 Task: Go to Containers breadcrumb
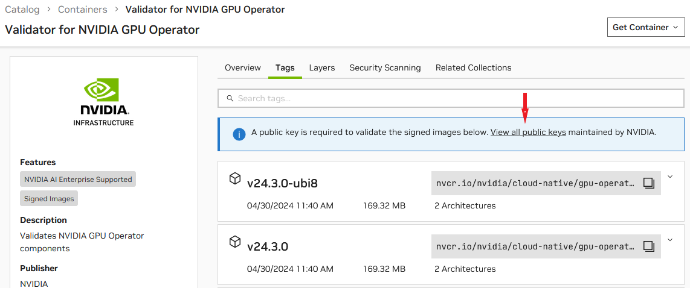tap(83, 10)
